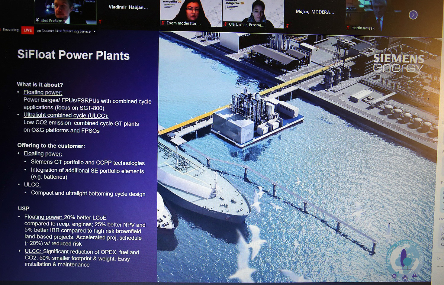The image size is (444, 285).
Task: Click muted mic icon on Zoom moderator tile
Action: [163, 23]
